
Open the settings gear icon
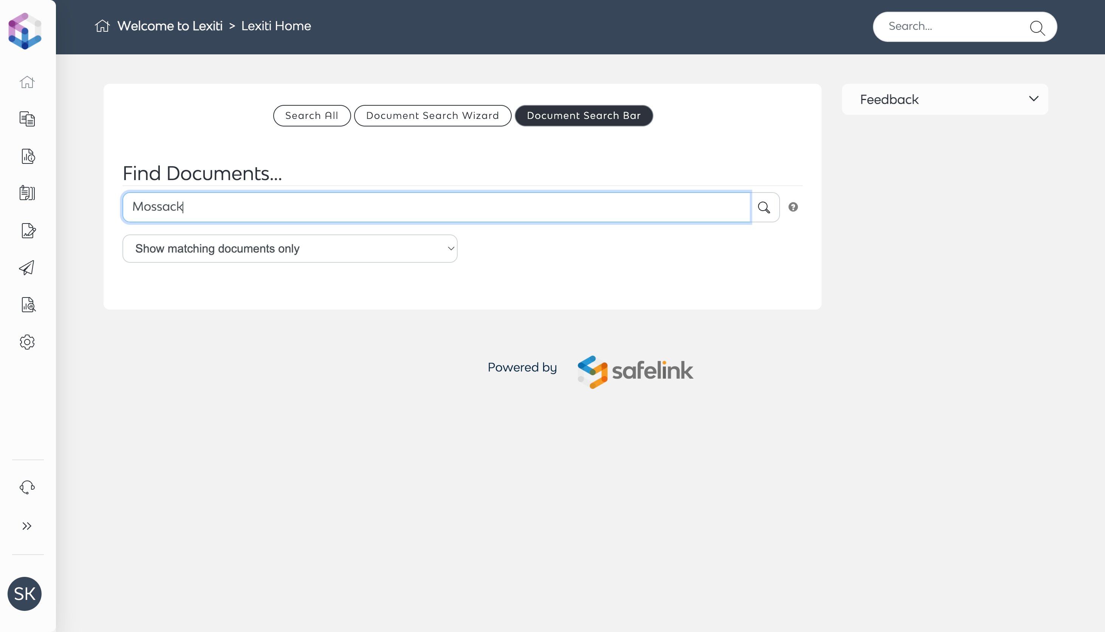pos(27,342)
